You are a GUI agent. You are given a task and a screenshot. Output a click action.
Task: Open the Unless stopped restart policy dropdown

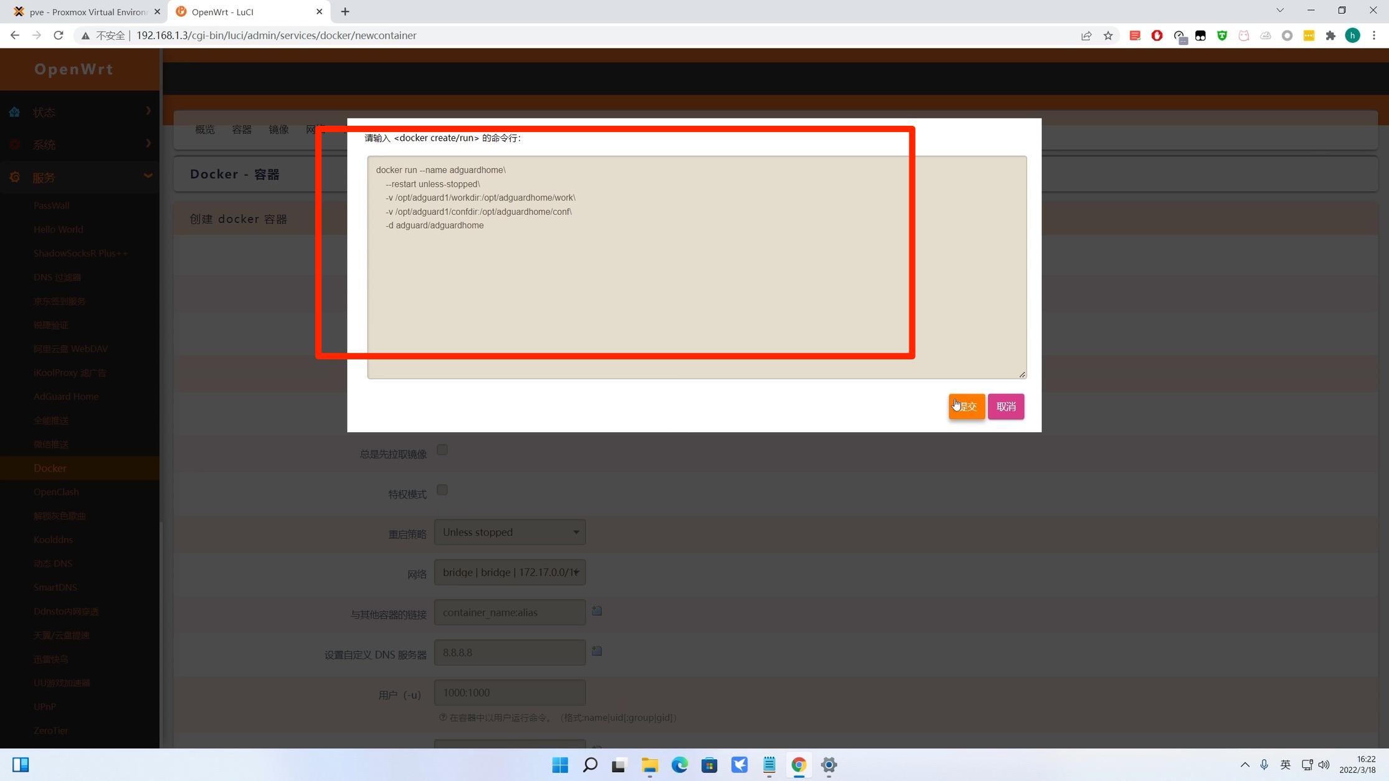pyautogui.click(x=510, y=532)
